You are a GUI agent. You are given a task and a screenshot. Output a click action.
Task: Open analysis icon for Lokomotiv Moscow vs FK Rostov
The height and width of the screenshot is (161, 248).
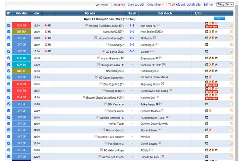pyautogui.click(x=207, y=38)
